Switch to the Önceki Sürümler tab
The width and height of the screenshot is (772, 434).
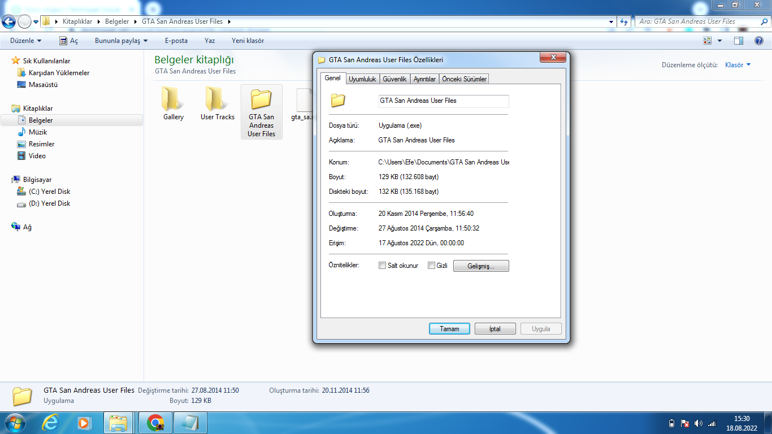[464, 79]
